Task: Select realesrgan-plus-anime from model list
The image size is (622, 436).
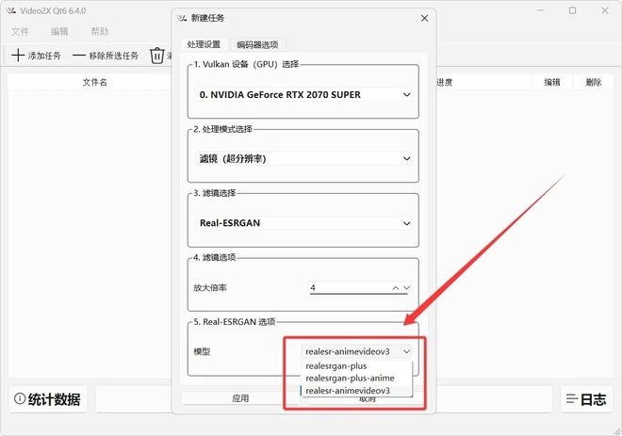Action: tap(357, 379)
